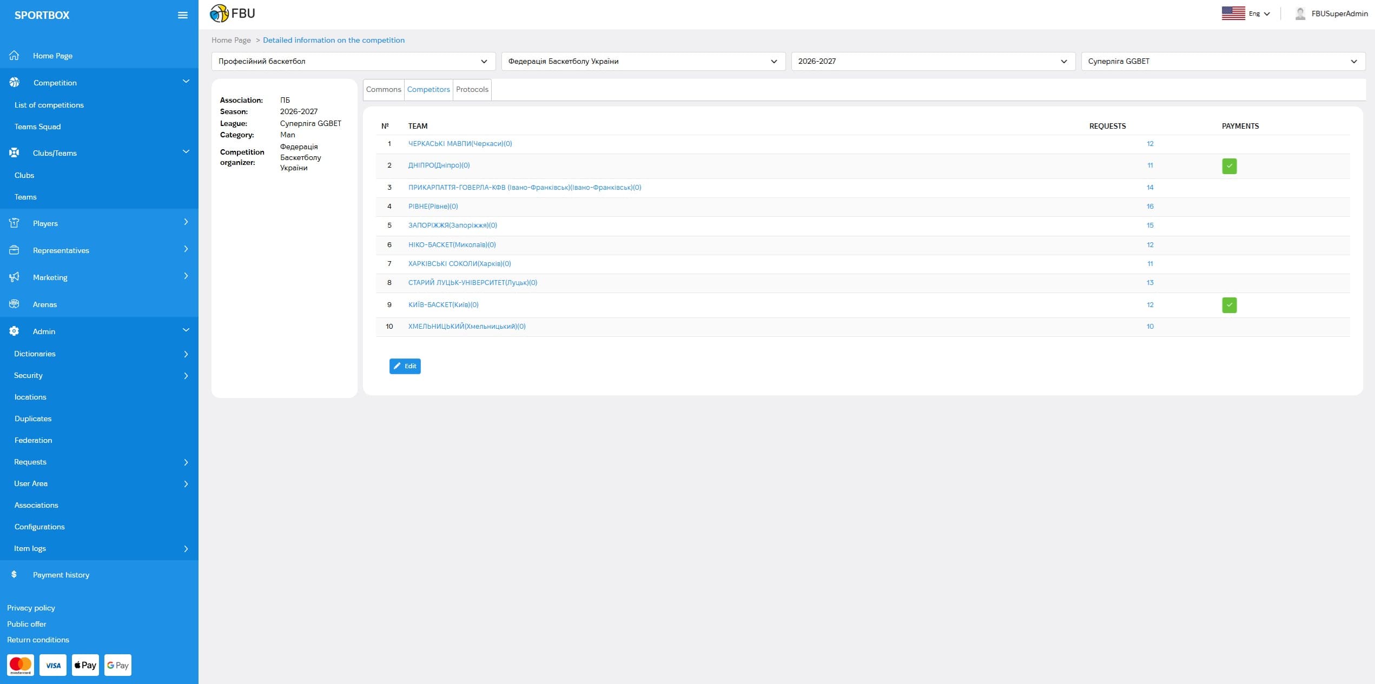The height and width of the screenshot is (684, 1375).
Task: Toggle payment checkmark for ДНІПРО row
Action: (x=1229, y=166)
